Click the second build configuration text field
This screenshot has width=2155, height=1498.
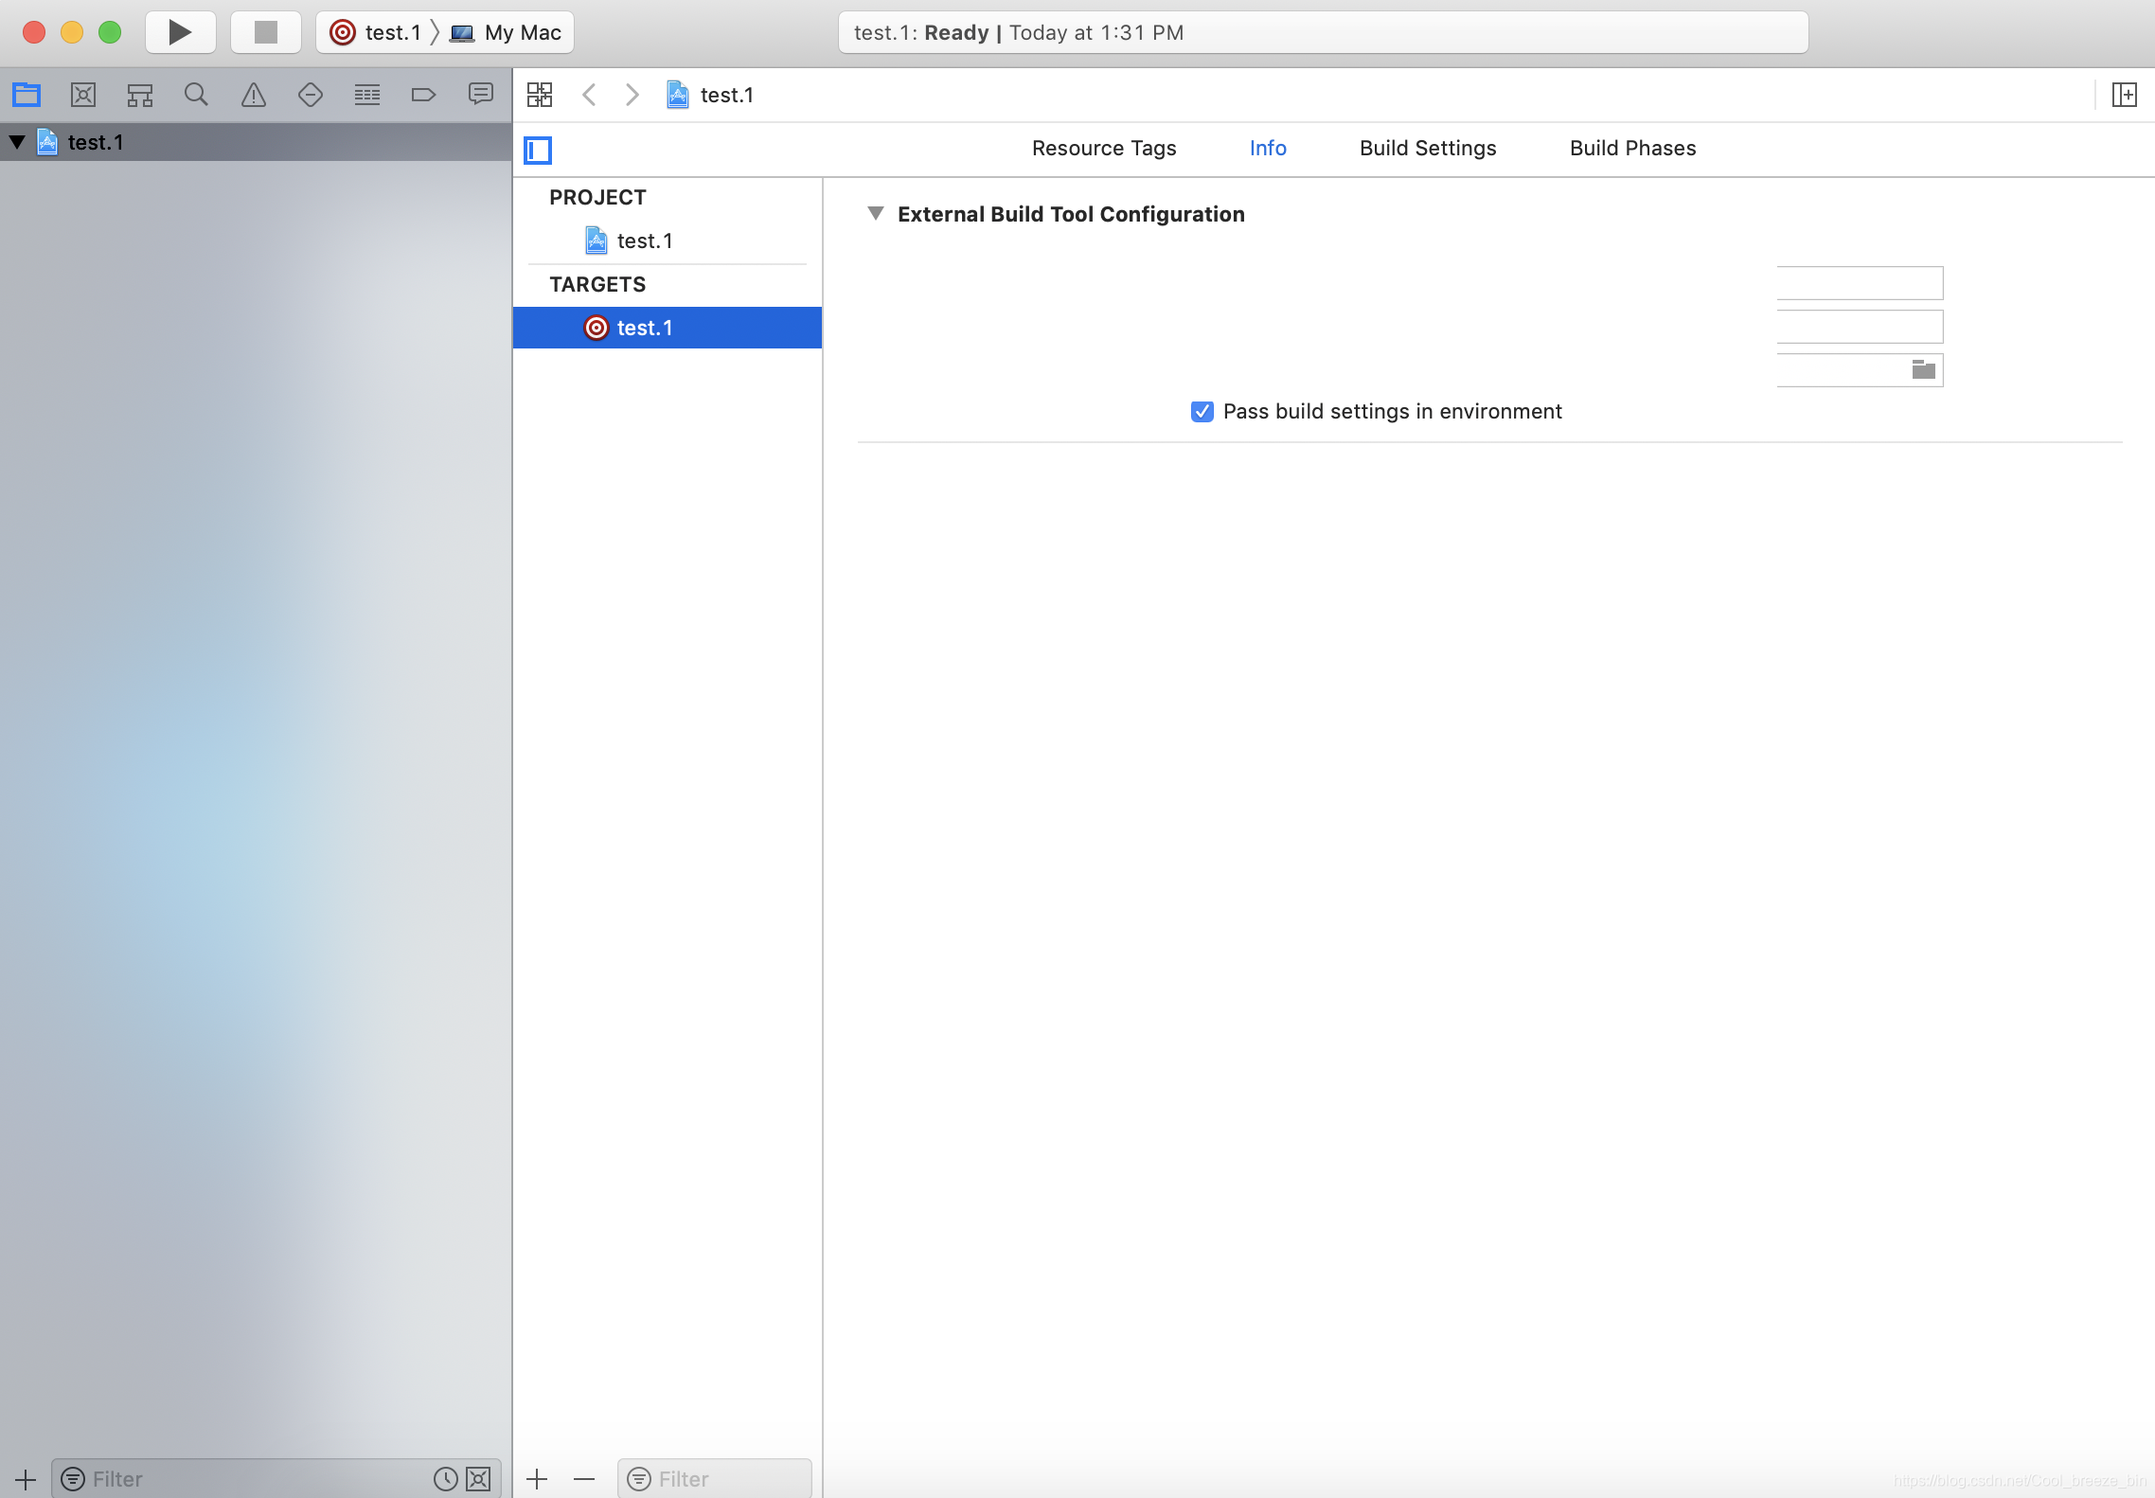tap(1860, 327)
